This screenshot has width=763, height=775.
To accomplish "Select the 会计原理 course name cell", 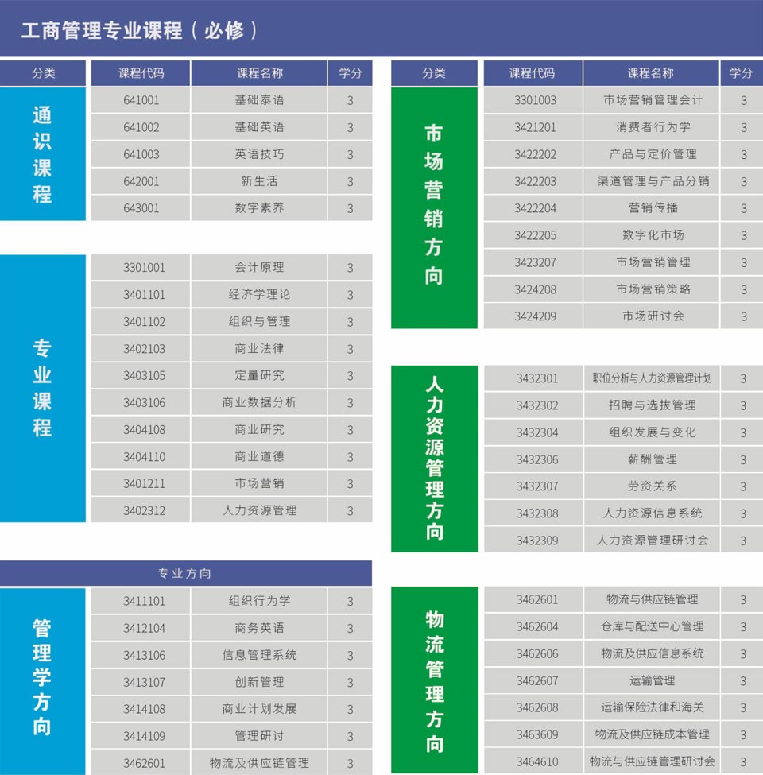I will click(259, 268).
